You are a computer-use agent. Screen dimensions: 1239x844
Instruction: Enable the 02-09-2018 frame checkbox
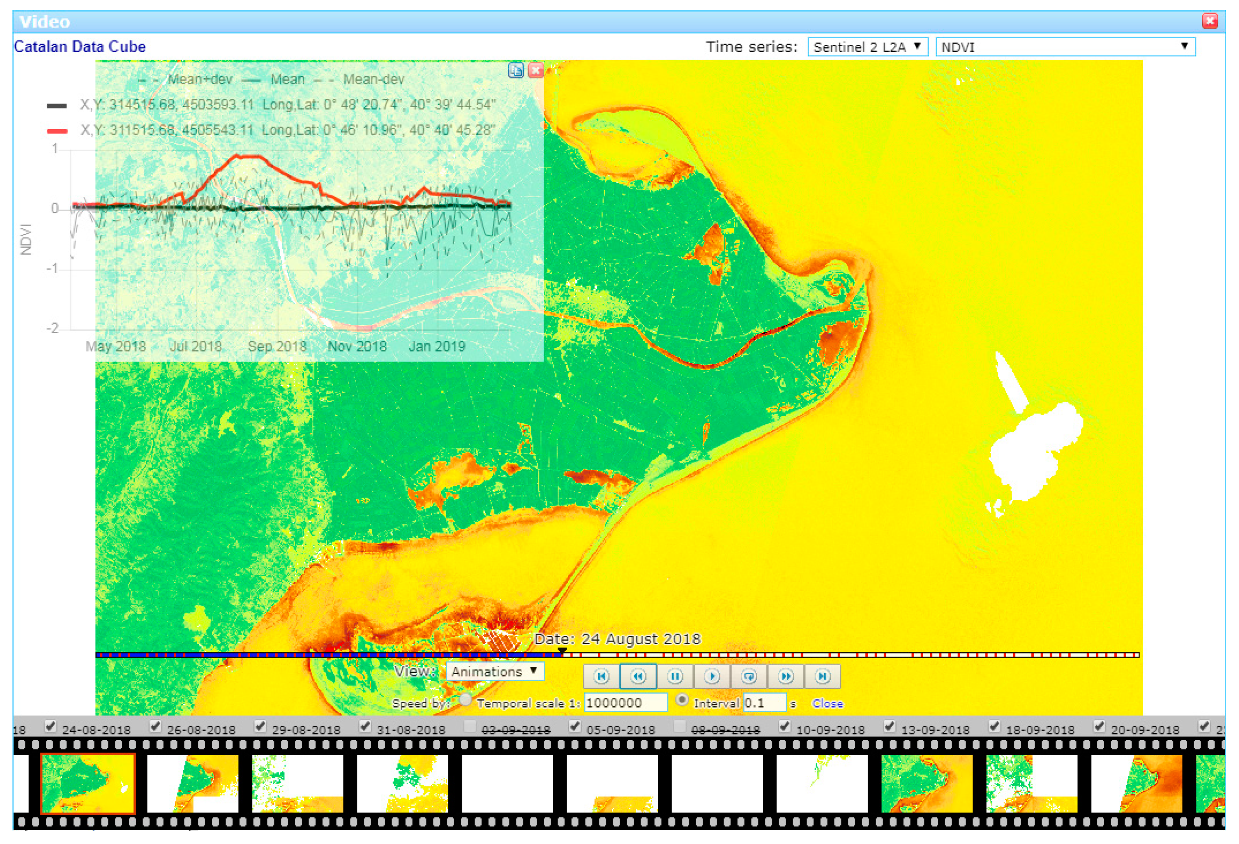pos(470,726)
